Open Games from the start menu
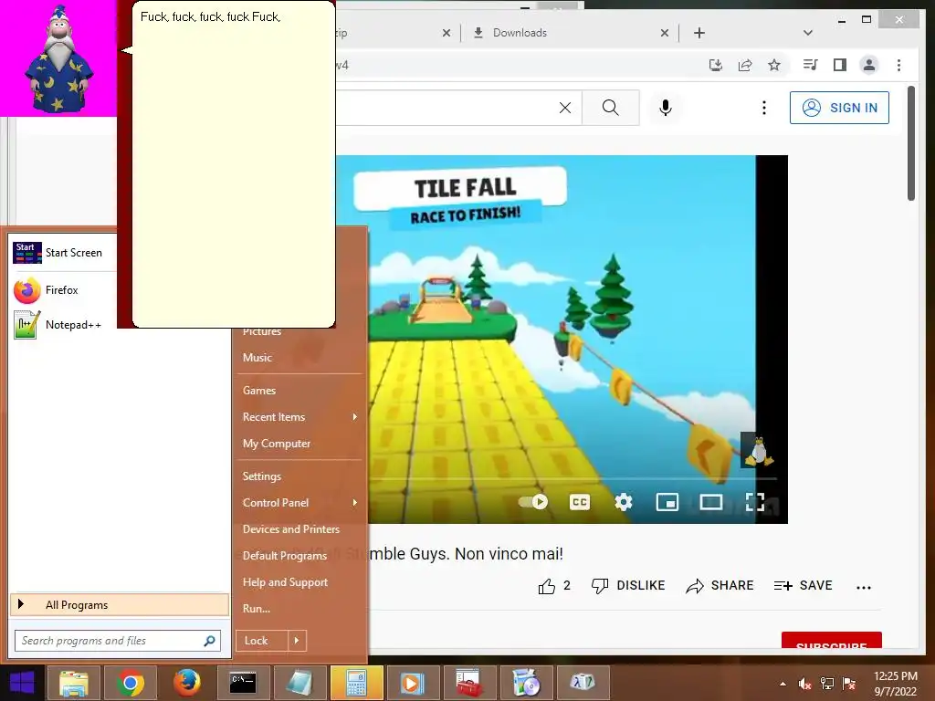The width and height of the screenshot is (935, 701). 258,391
